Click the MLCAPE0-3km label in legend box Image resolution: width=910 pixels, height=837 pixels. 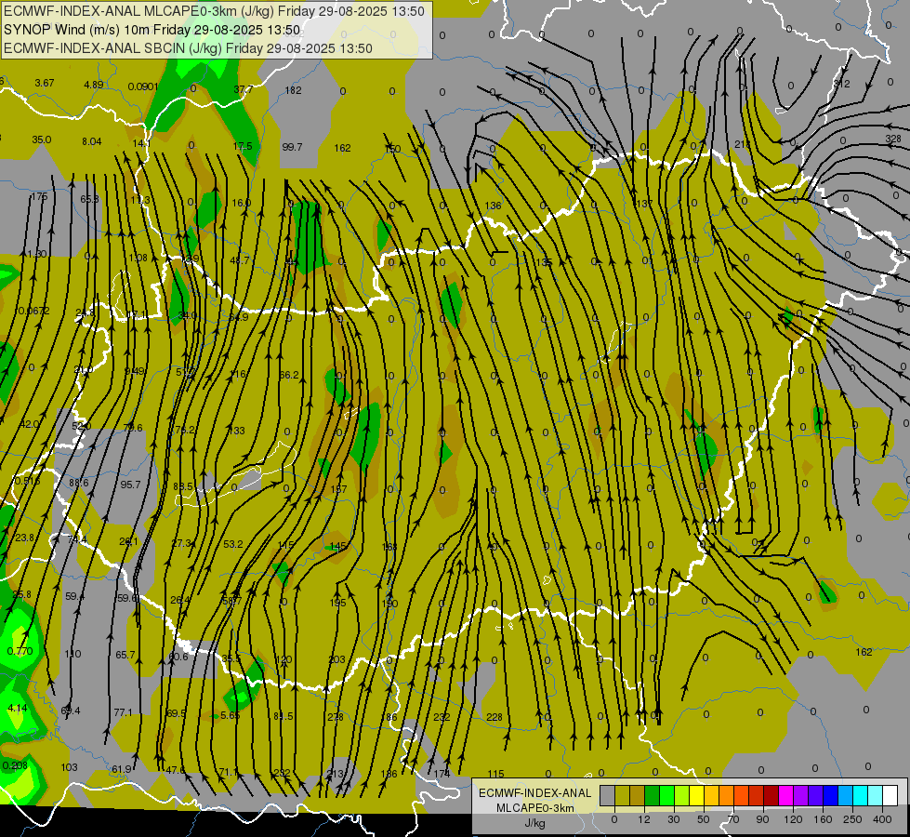click(x=534, y=808)
